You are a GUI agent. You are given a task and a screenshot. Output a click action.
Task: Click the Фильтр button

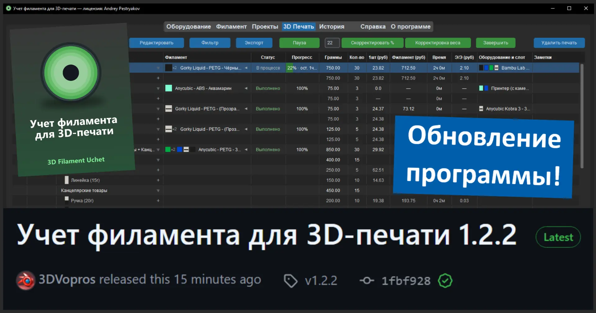click(210, 43)
